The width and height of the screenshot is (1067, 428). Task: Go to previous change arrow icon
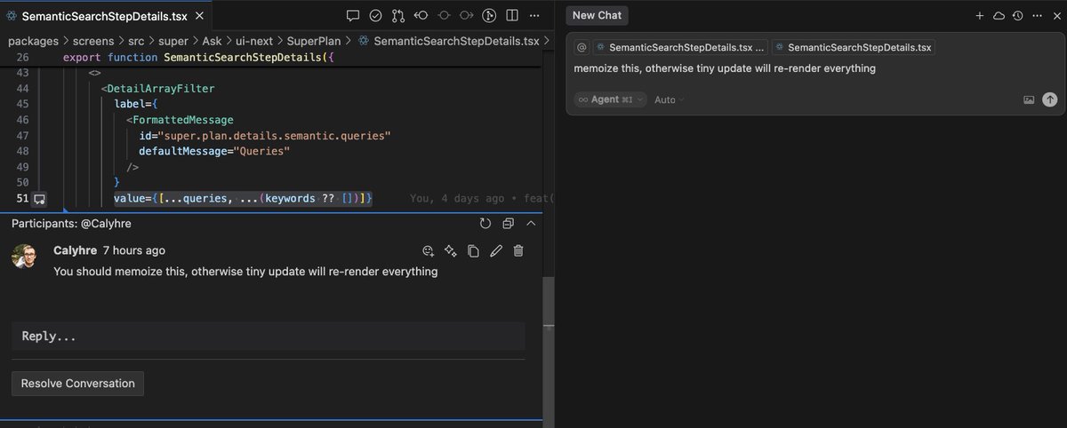click(421, 15)
